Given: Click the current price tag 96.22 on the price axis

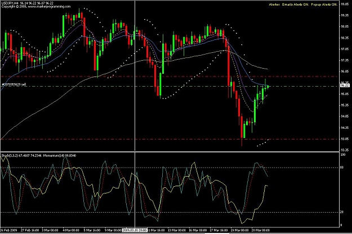Looking at the screenshot, I should 345,85.
